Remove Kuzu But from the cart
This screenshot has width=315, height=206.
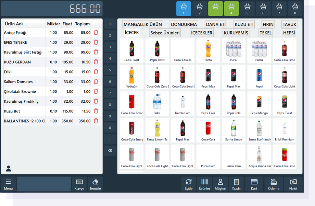point(96,111)
